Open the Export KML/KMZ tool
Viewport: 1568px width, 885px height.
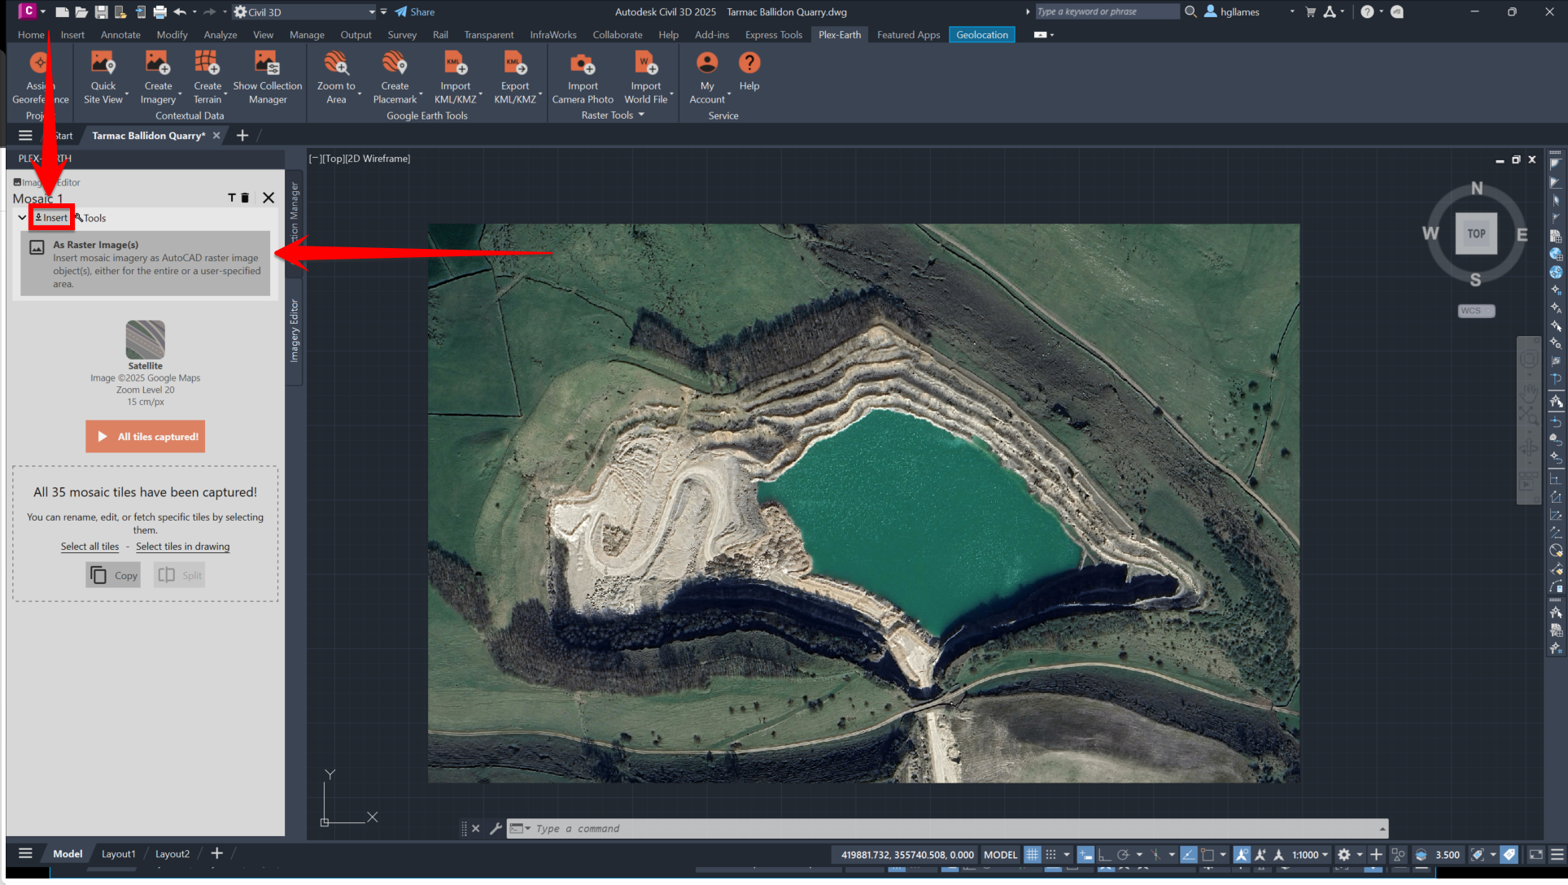point(515,63)
